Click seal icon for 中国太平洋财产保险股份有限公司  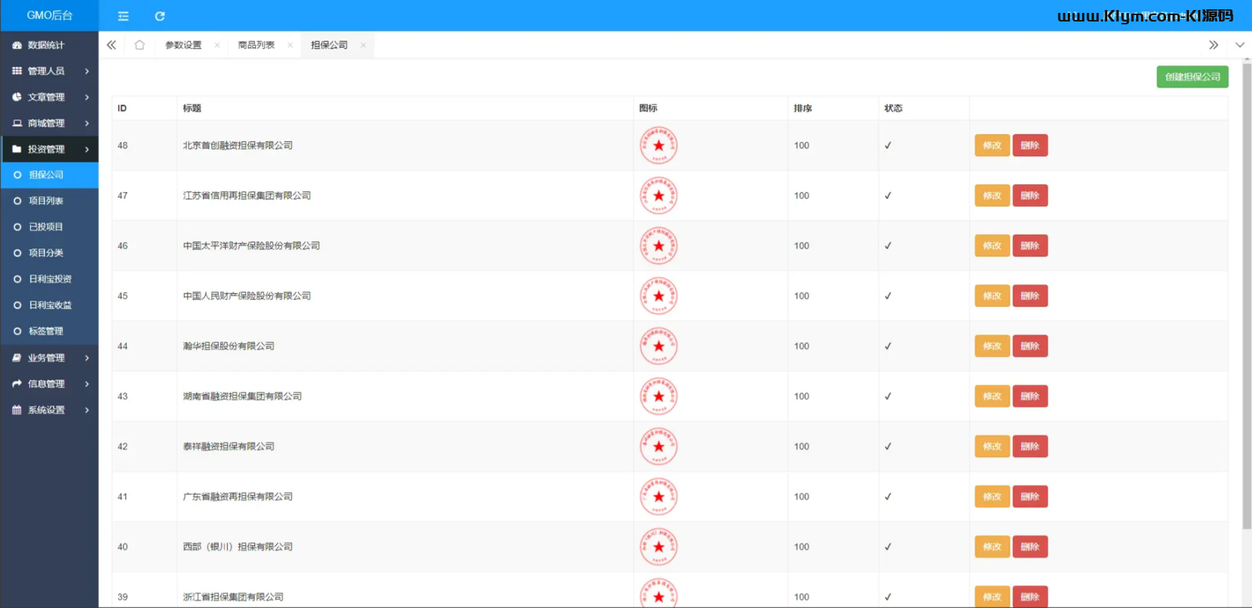(x=659, y=246)
